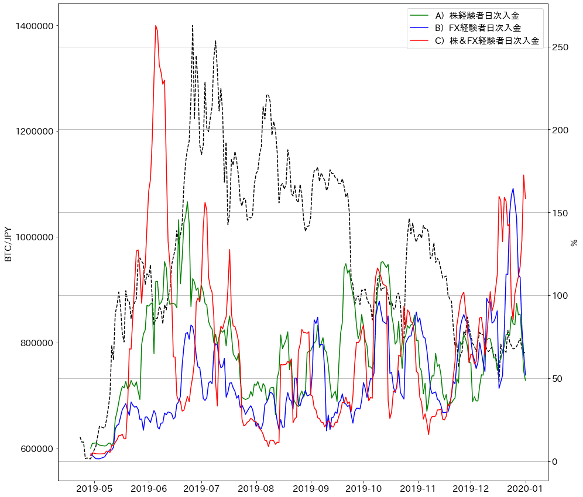Click the blue line swatch in legend
This screenshot has height=497, width=583.
point(420,28)
